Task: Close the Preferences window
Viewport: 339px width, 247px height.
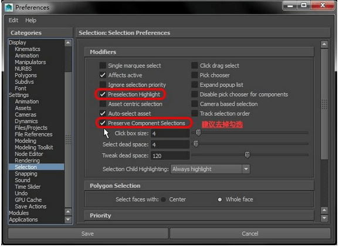Action: 323,5
